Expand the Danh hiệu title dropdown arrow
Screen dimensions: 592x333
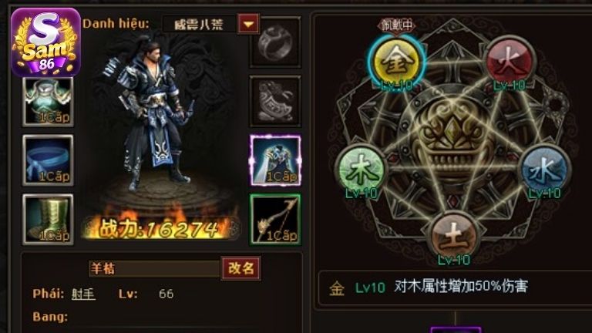pyautogui.click(x=248, y=24)
